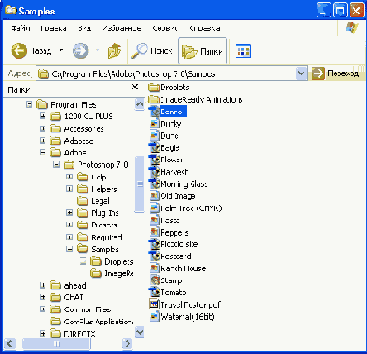Open the address bar dropdown arrow

click(x=302, y=74)
